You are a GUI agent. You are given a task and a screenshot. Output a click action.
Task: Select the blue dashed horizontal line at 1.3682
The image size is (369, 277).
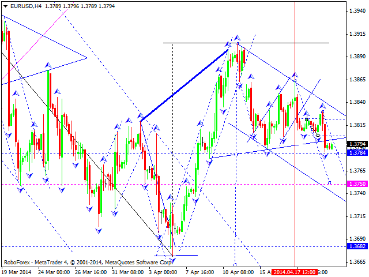(x=174, y=246)
